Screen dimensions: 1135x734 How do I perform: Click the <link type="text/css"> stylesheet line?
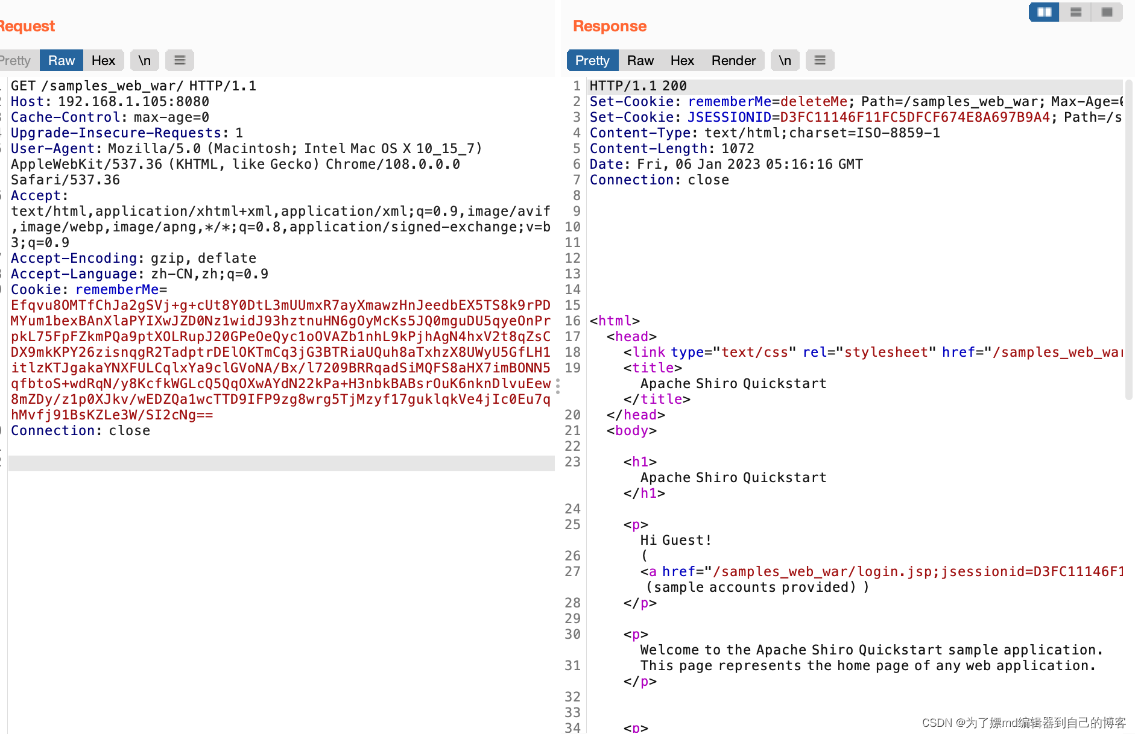pos(873,352)
